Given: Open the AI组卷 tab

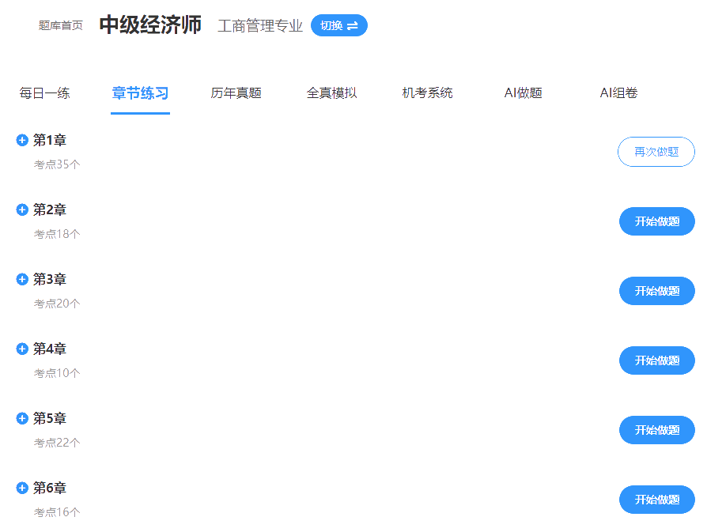Looking at the screenshot, I should (x=618, y=92).
